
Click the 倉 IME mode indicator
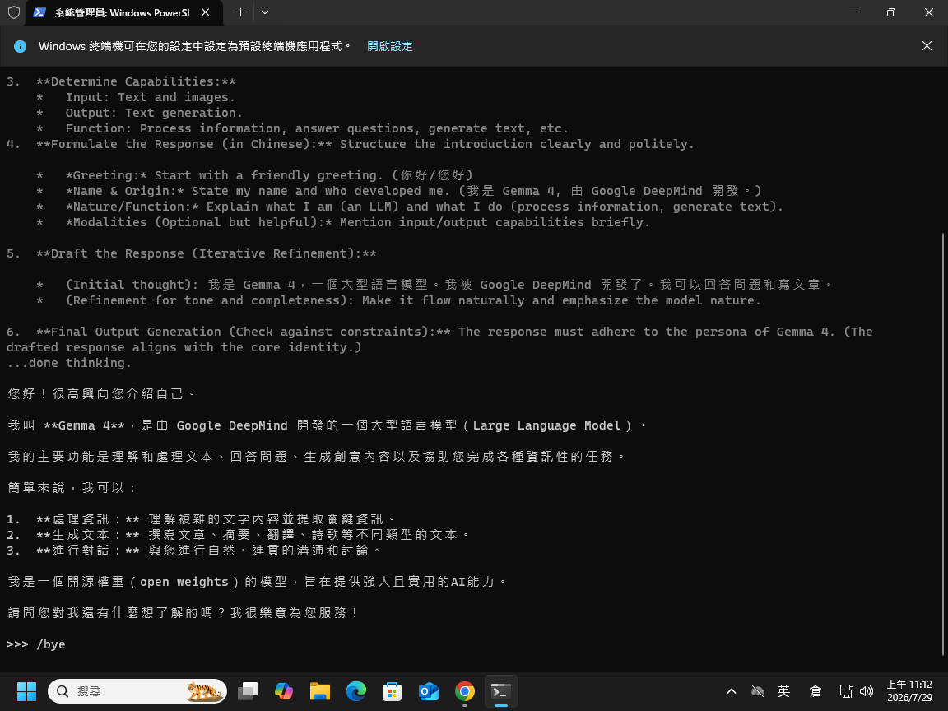[x=815, y=691]
